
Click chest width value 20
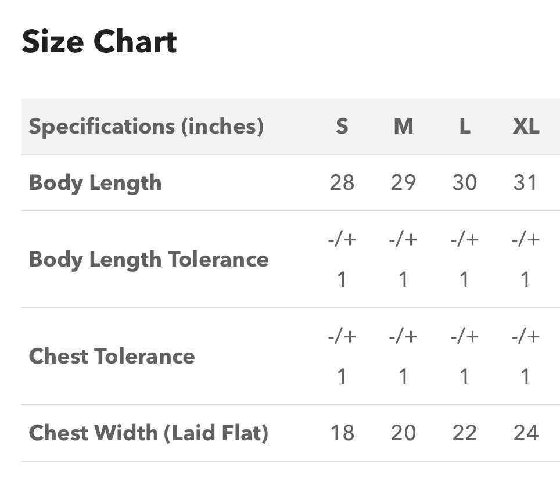click(x=403, y=433)
